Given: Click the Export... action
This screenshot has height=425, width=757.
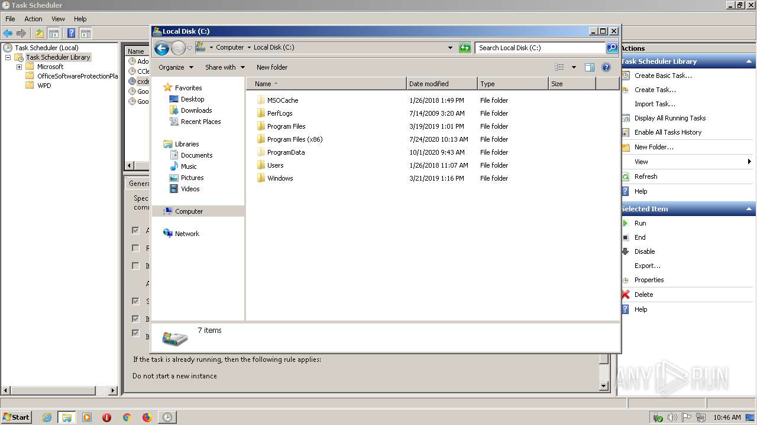Looking at the screenshot, I should [647, 266].
